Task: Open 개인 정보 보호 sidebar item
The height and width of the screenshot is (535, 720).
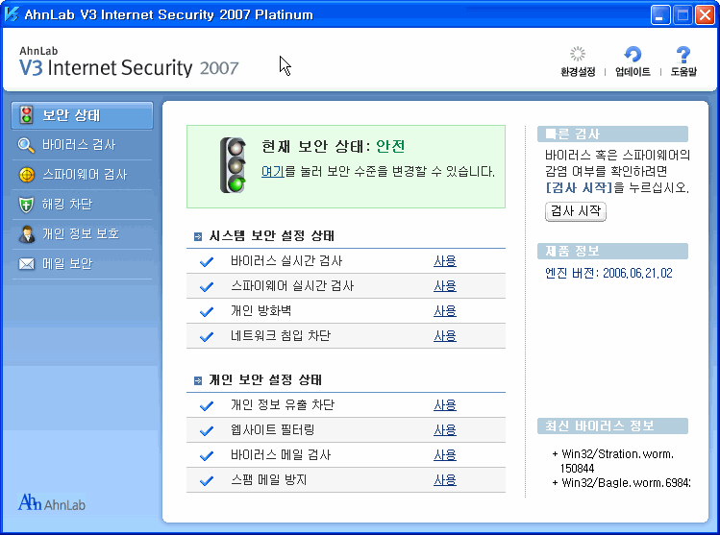Action: pyautogui.click(x=80, y=233)
